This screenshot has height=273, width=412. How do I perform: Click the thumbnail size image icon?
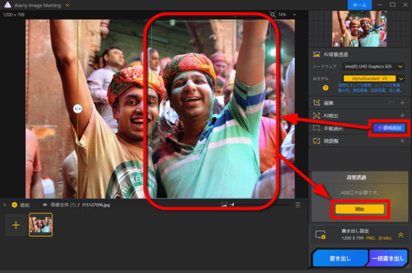224,205
